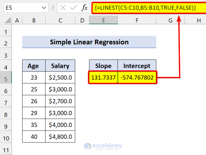Image resolution: width=206 pixels, height=155 pixels.
Task: Select slope value cell 131.7337
Action: point(103,77)
